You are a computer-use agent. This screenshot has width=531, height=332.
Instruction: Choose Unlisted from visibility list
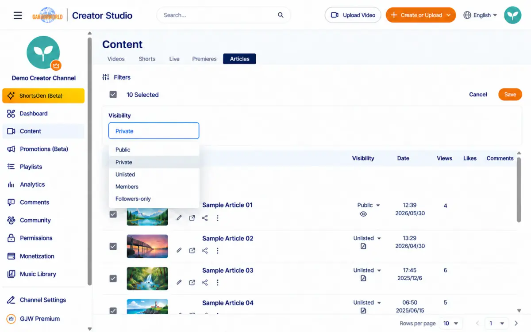(154, 175)
